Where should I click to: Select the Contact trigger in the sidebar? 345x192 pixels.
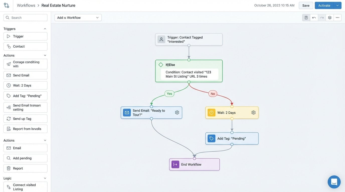click(x=25, y=46)
